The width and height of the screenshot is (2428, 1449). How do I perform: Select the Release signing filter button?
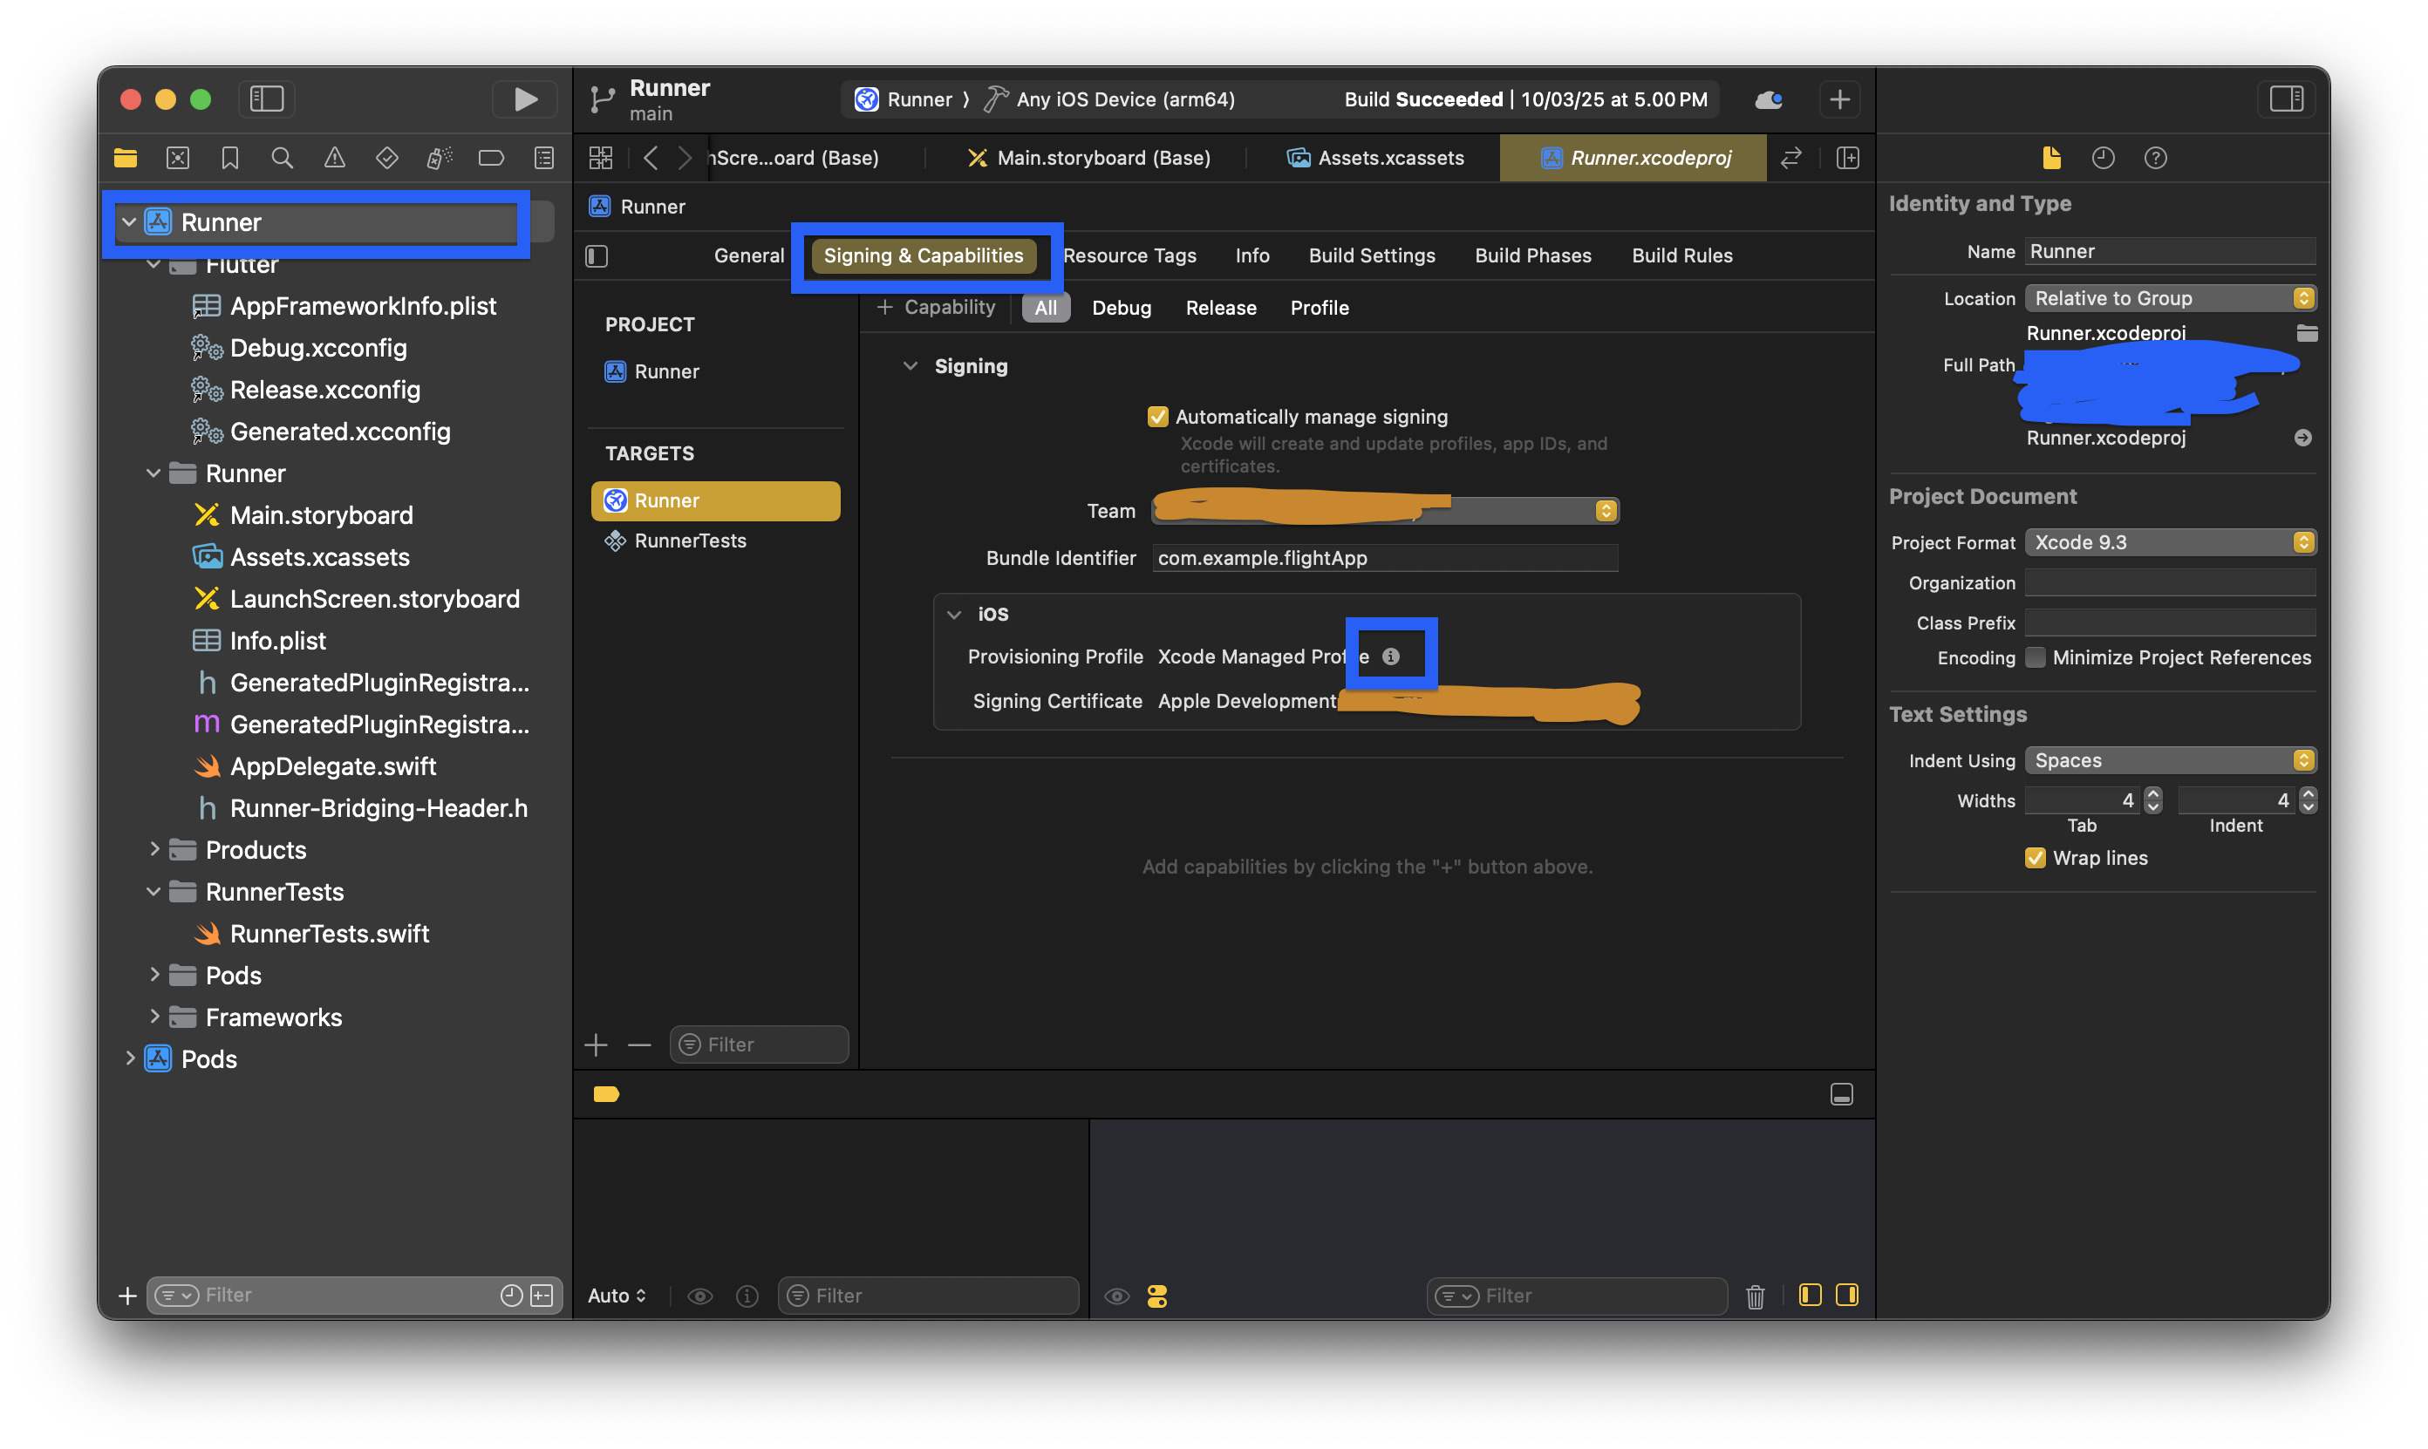pos(1221,307)
